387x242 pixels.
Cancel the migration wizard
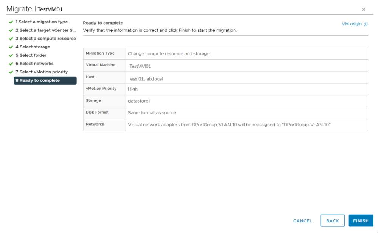tap(303, 221)
